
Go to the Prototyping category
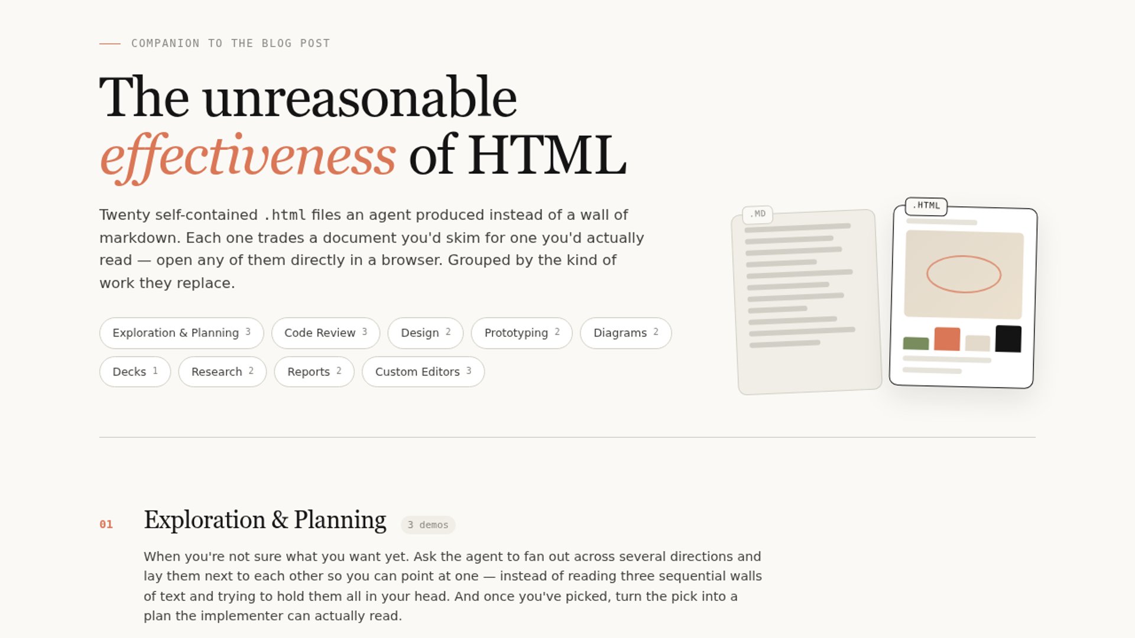522,333
